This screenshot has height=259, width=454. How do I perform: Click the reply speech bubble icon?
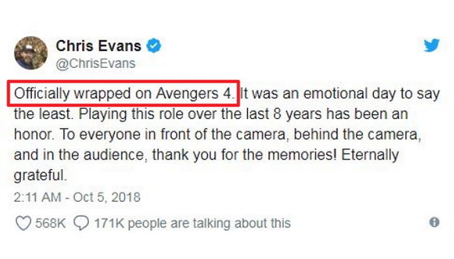[x=81, y=223]
